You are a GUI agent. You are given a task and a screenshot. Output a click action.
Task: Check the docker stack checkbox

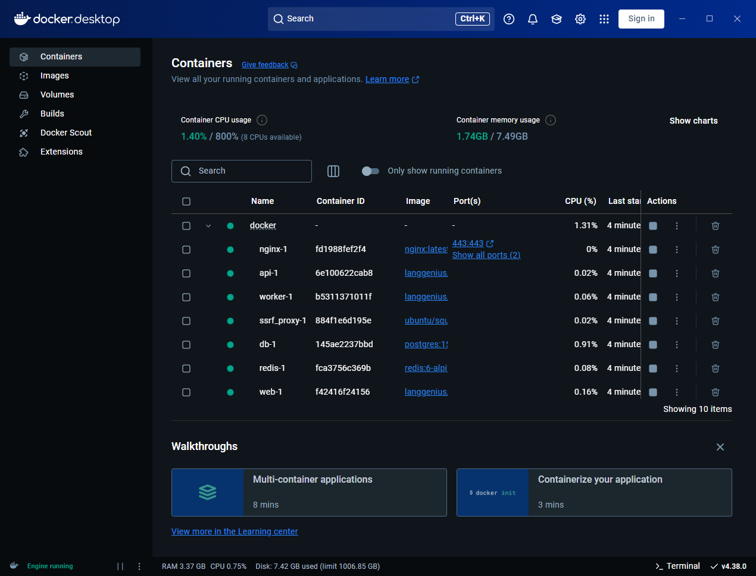click(186, 226)
